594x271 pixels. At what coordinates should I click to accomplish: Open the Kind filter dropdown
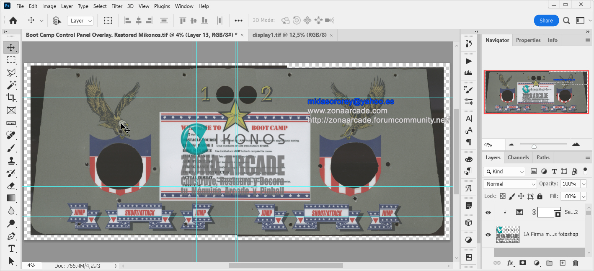tap(504, 171)
